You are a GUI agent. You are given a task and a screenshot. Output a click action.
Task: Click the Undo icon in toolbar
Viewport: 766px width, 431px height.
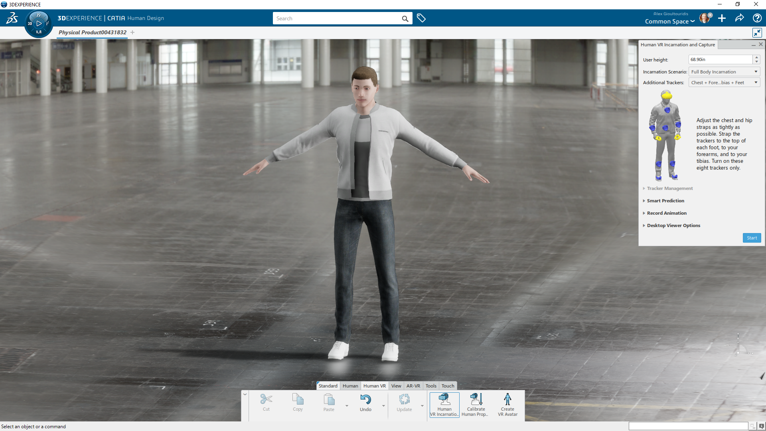(365, 400)
